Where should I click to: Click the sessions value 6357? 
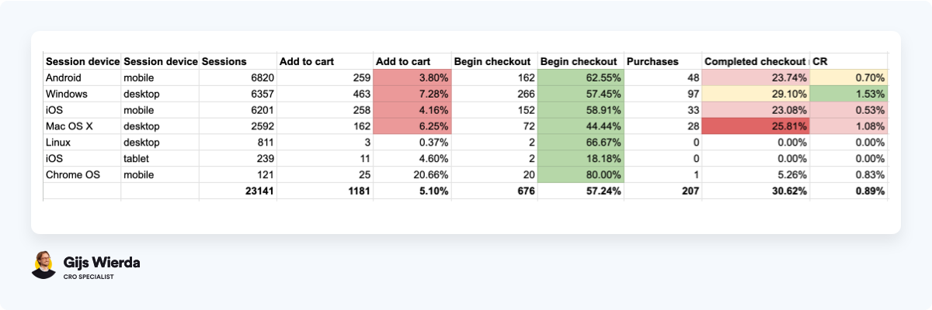tap(238, 94)
